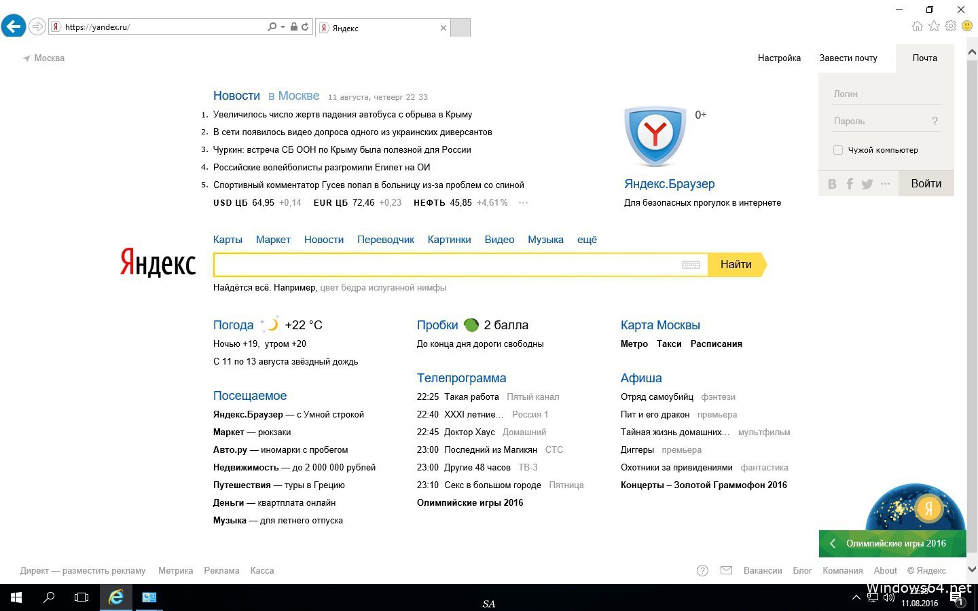The image size is (978, 611).
Task: Click the browser Back arrow button
Action: (x=13, y=26)
